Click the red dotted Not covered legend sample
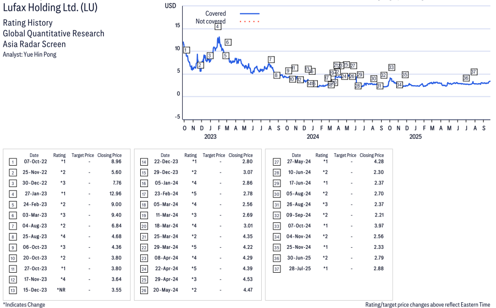Image resolution: width=496 pixels, height=308 pixels. point(249,21)
